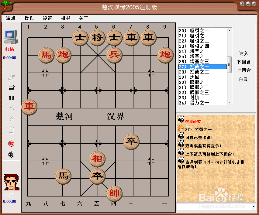Select list item 20) 吸引之一
The image size is (259, 215).
(x=202, y=31)
